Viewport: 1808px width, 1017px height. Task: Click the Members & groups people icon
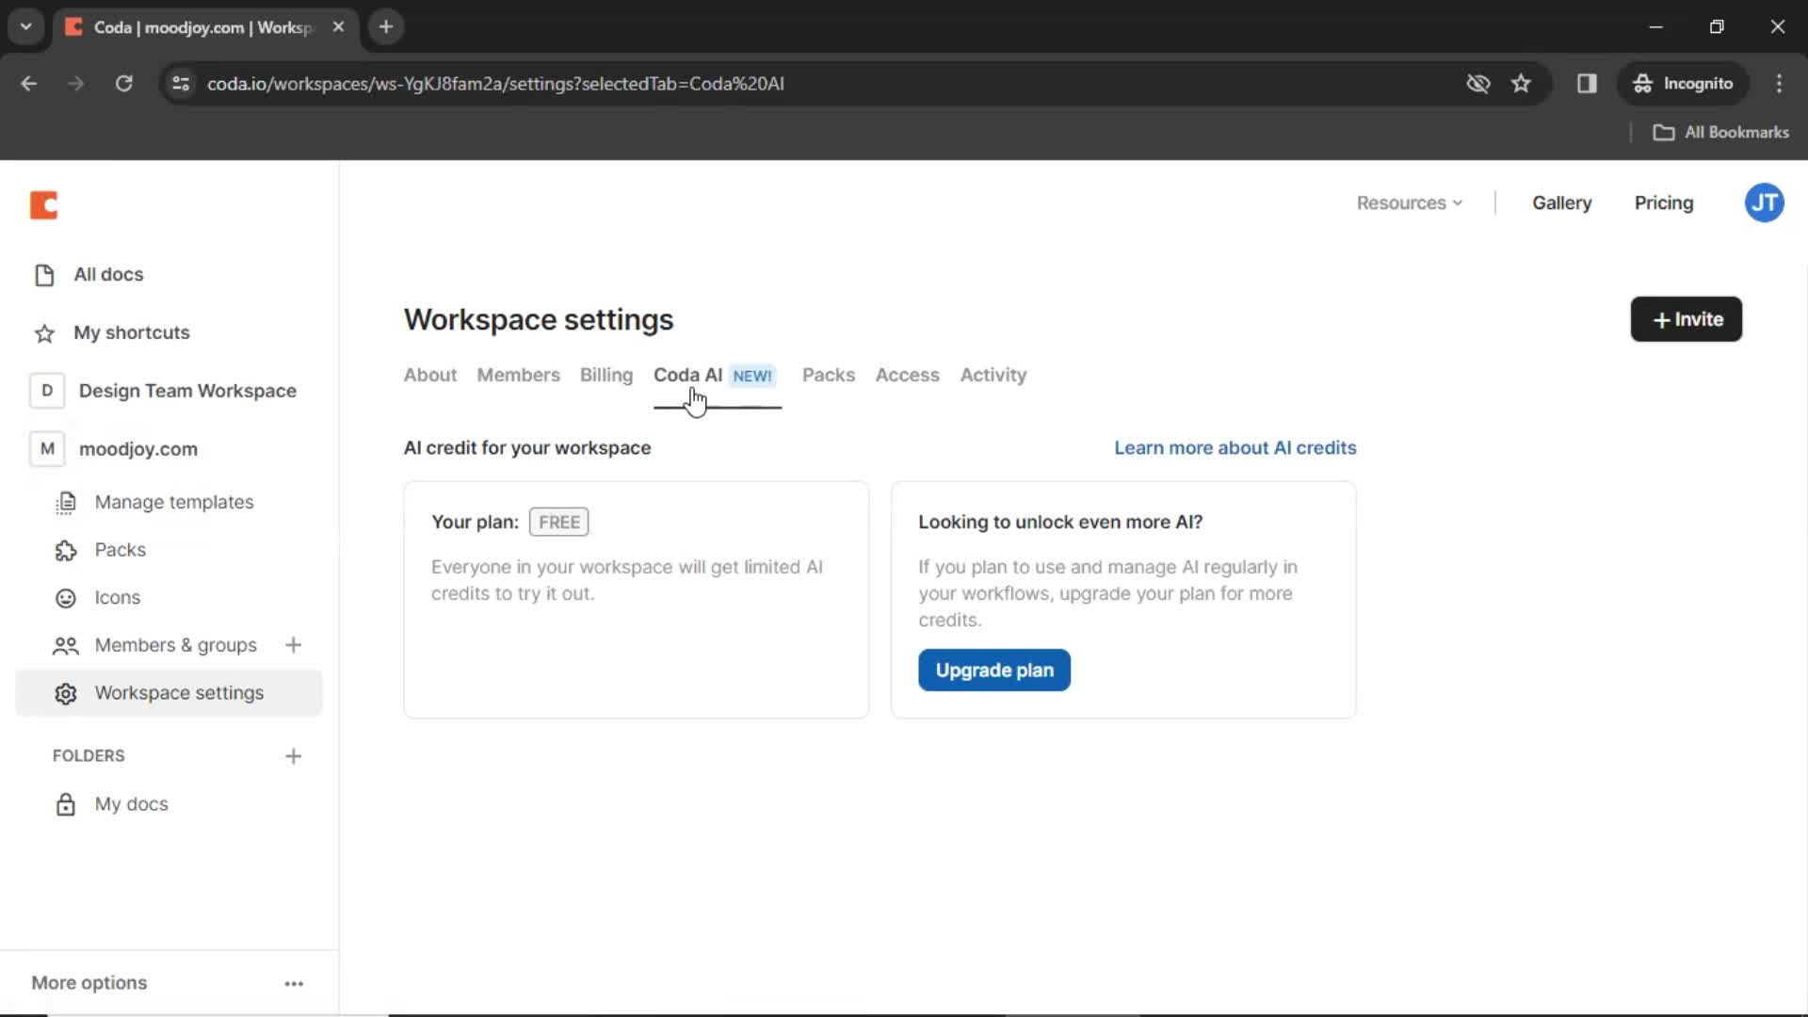(65, 646)
